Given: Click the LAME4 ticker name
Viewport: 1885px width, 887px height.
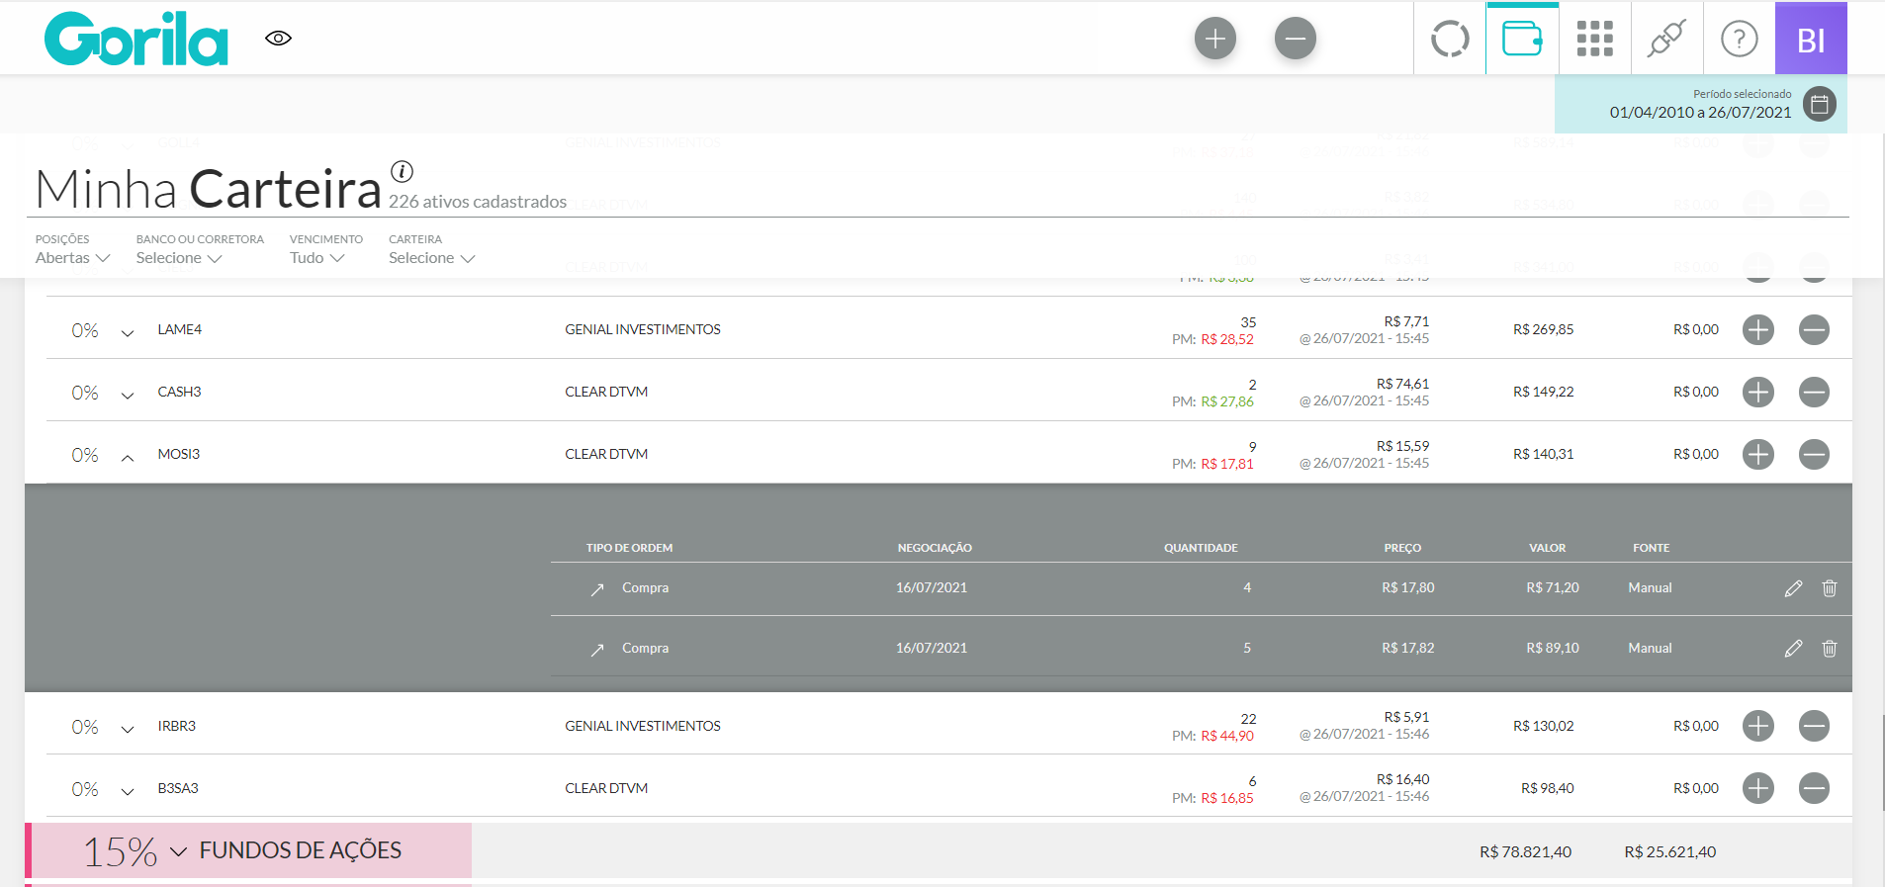Looking at the screenshot, I should point(179,329).
